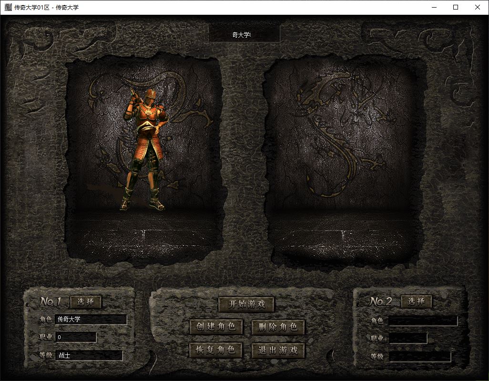Click the server name banner at top center
489x381 pixels.
click(244, 35)
